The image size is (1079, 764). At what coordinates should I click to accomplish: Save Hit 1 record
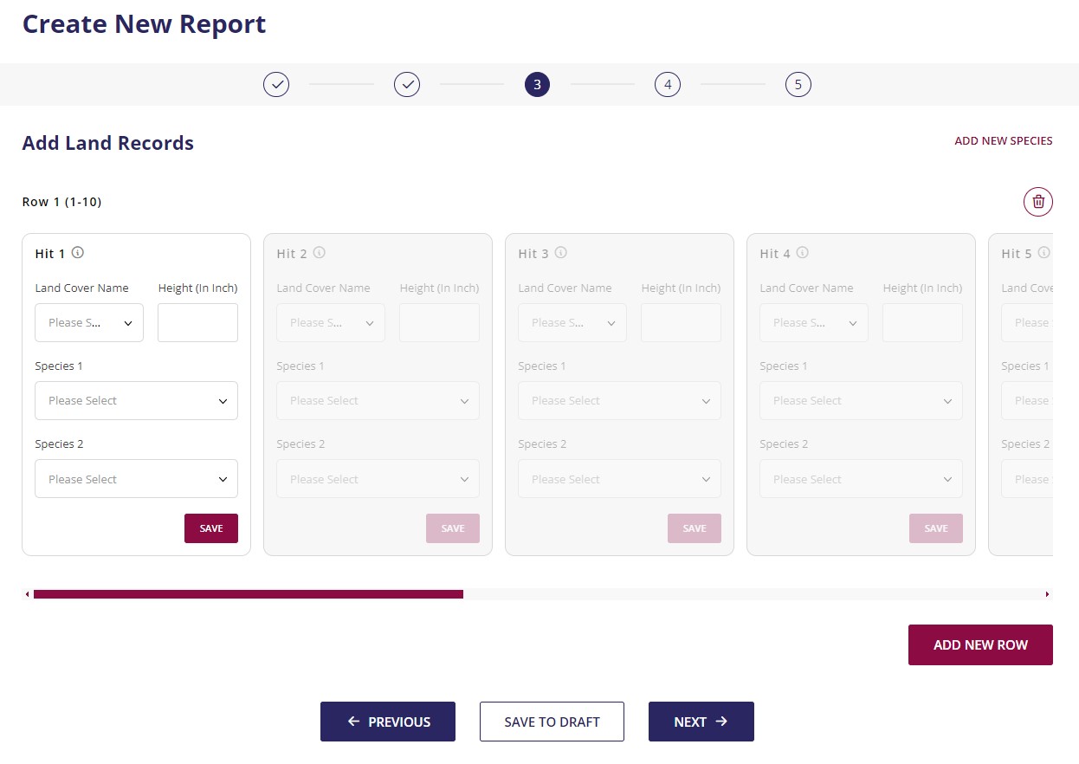click(210, 528)
